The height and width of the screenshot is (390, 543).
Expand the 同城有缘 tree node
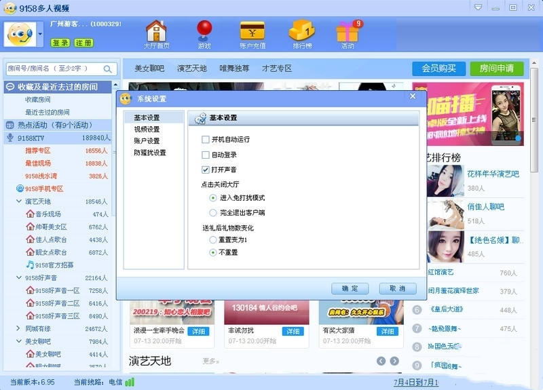18,328
